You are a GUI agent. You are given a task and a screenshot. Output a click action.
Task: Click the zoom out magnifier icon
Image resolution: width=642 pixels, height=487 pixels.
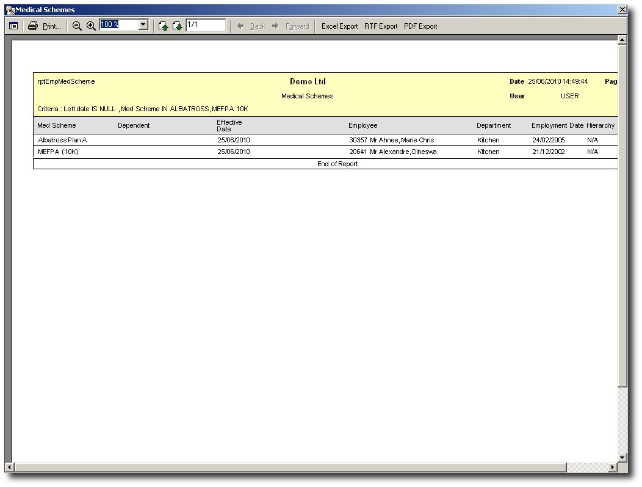77,26
